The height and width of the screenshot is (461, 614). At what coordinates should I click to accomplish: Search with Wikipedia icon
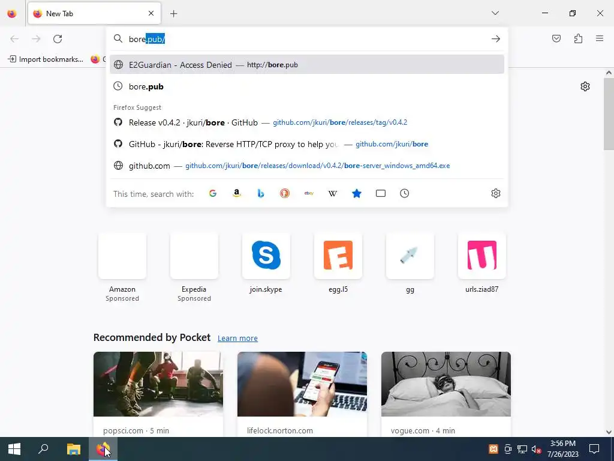333,193
